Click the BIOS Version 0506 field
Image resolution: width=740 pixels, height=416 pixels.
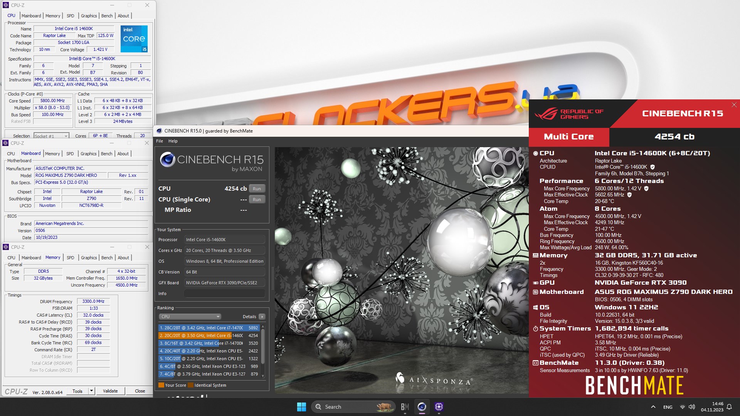coord(91,231)
